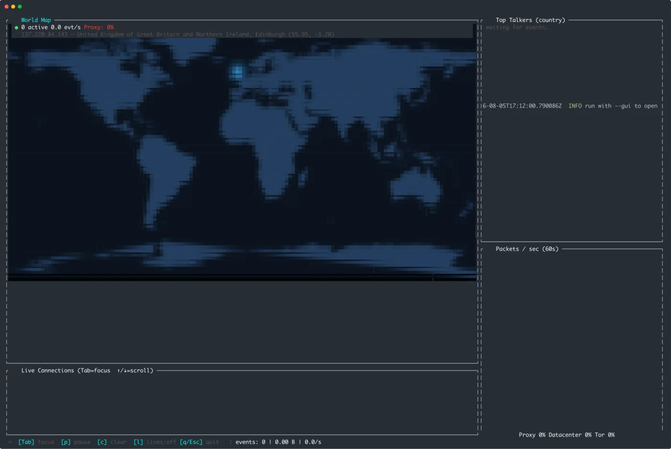Select the Live Connections panel title
Image resolution: width=671 pixels, height=449 pixels.
87,371
